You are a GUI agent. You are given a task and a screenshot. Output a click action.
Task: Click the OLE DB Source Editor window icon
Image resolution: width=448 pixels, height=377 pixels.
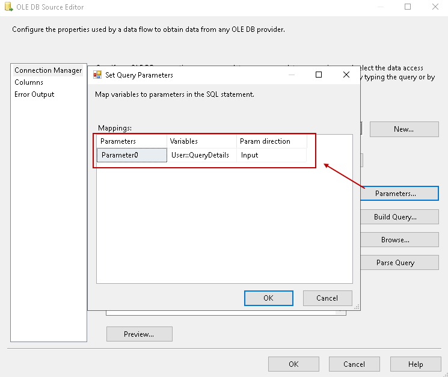[x=7, y=7]
